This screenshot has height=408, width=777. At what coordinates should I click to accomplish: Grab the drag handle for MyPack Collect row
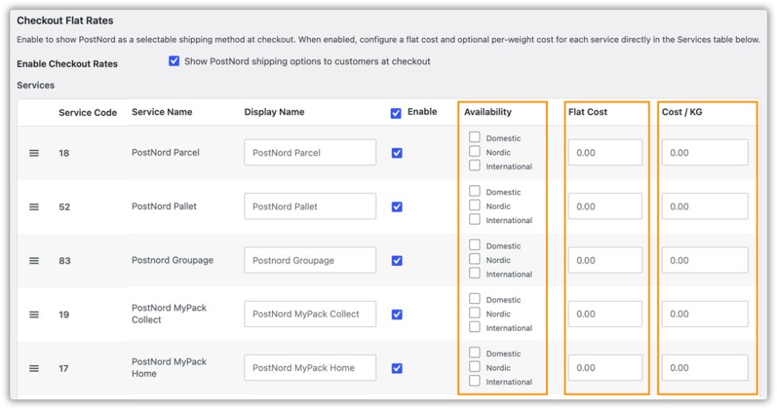coord(33,314)
